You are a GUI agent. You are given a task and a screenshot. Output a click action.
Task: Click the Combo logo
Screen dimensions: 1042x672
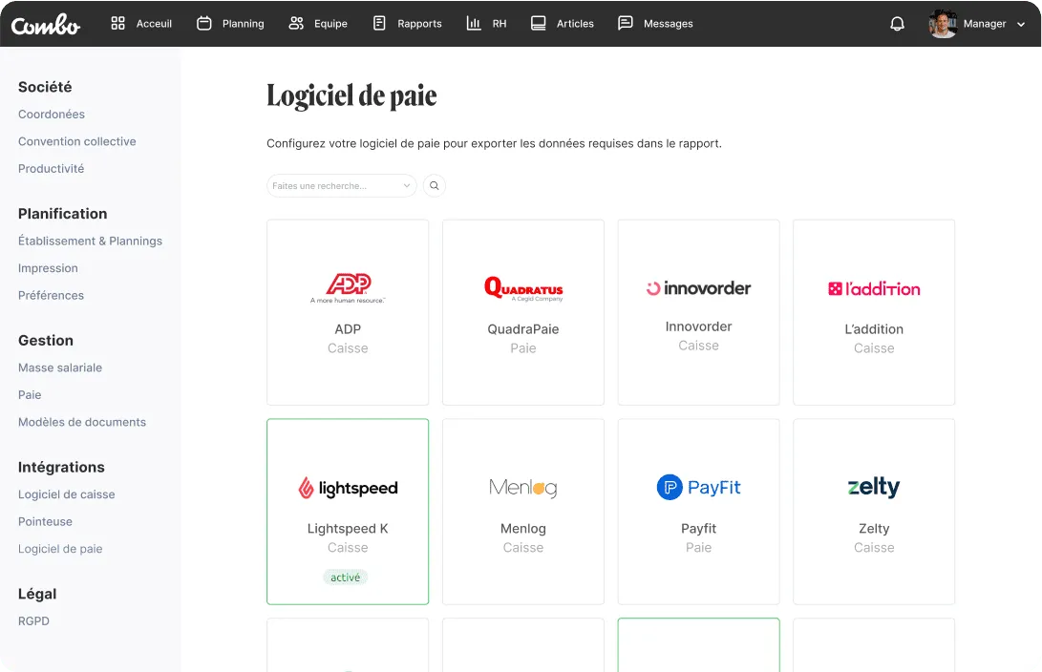pyautogui.click(x=46, y=25)
